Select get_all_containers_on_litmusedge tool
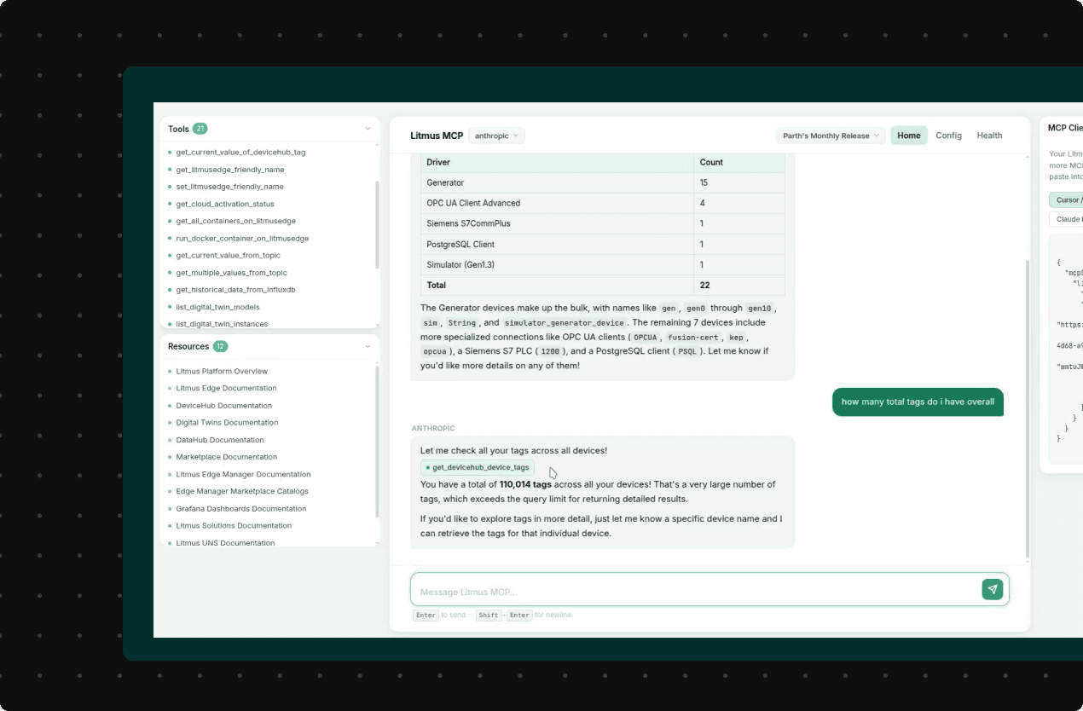This screenshot has width=1083, height=711. (236, 221)
